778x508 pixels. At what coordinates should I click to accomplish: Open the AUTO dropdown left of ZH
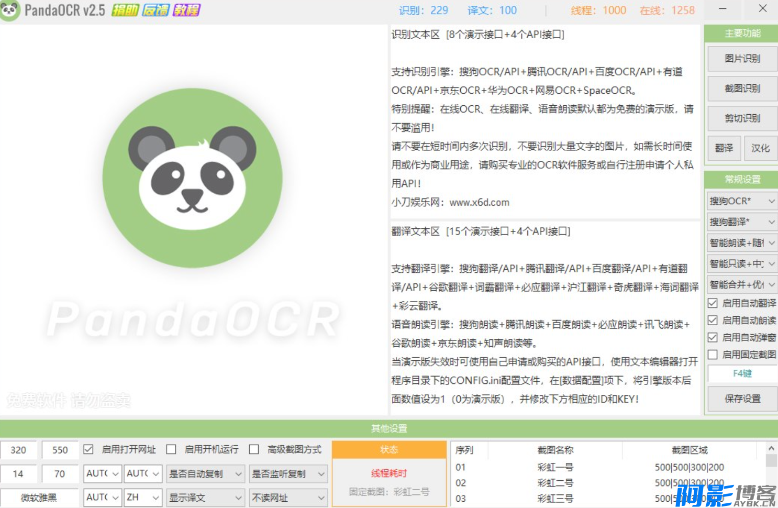pyautogui.click(x=103, y=498)
